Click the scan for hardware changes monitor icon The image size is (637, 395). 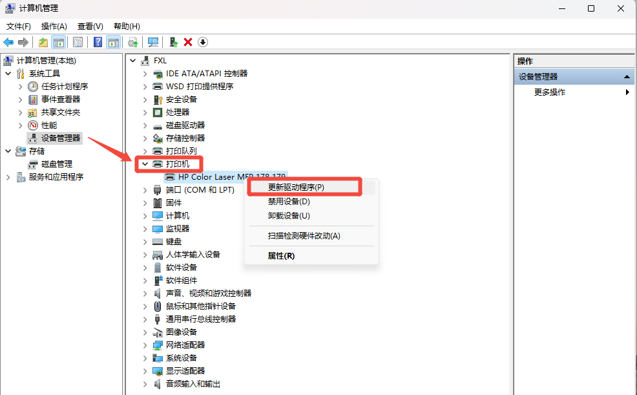click(x=153, y=42)
